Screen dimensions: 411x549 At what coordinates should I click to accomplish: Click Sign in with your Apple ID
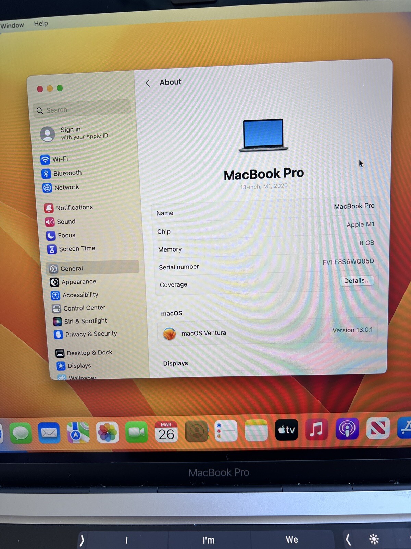click(x=74, y=133)
